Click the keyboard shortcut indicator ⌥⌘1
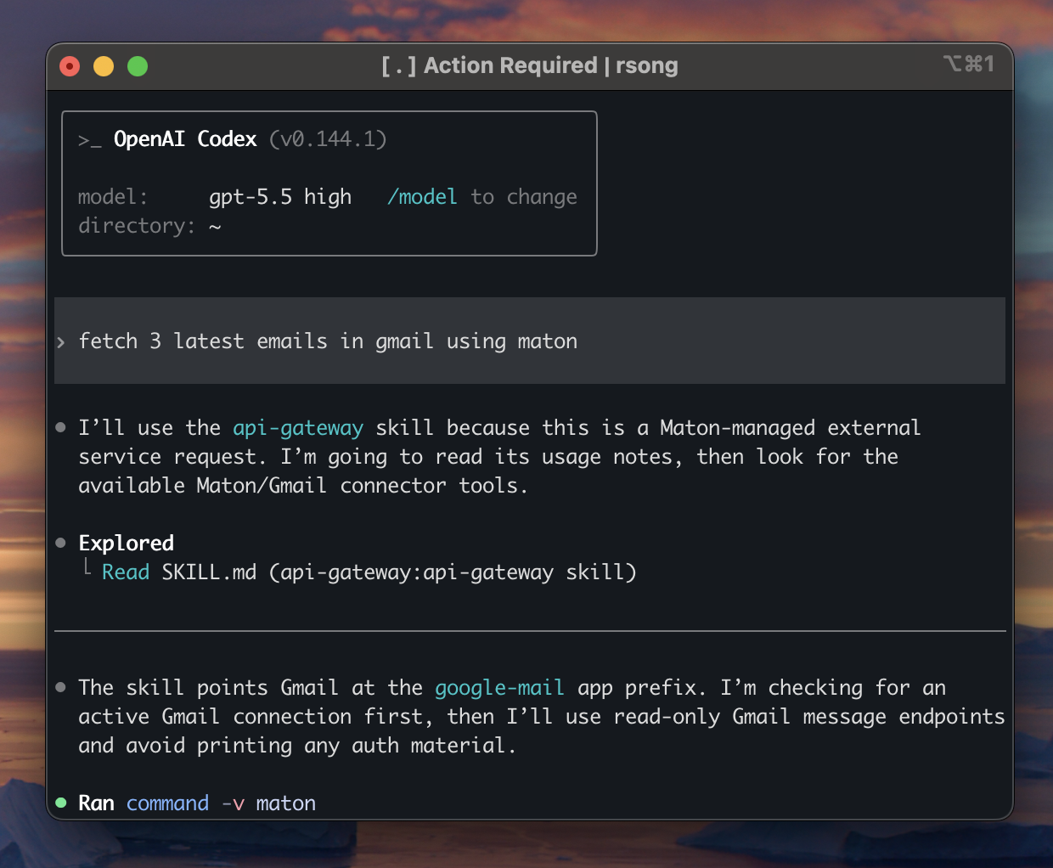 [x=968, y=64]
